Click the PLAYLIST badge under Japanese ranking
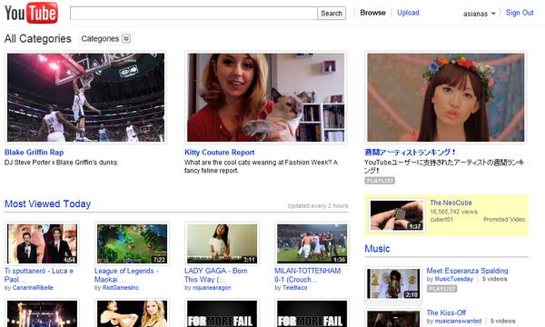 (380, 181)
